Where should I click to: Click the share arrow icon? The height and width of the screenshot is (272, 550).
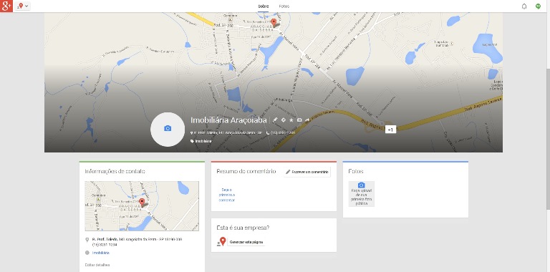tap(307, 120)
